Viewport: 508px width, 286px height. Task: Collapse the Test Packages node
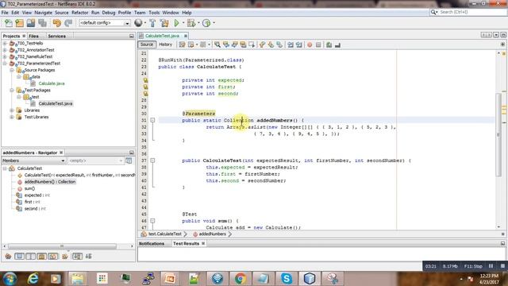coord(12,90)
